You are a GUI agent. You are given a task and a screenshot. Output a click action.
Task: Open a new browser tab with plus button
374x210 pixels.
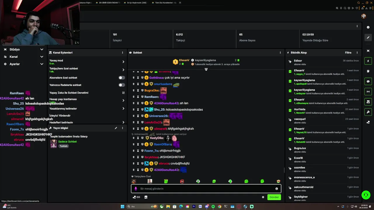[180, 3]
